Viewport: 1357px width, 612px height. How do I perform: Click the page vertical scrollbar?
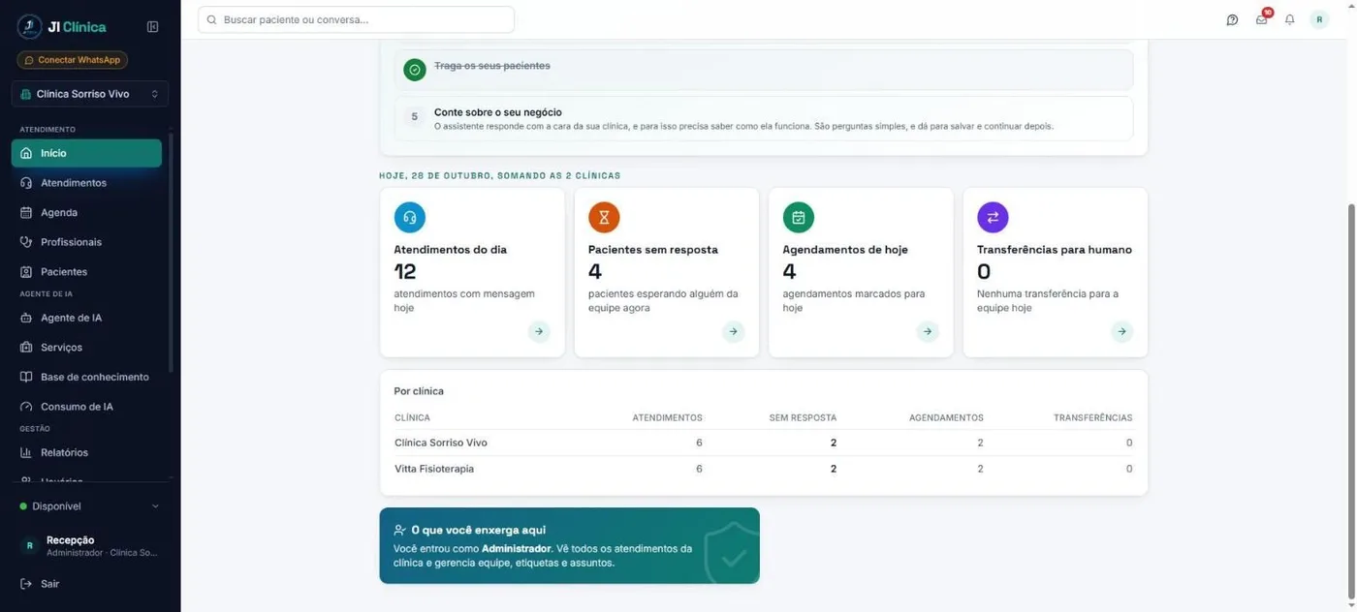1351,402
